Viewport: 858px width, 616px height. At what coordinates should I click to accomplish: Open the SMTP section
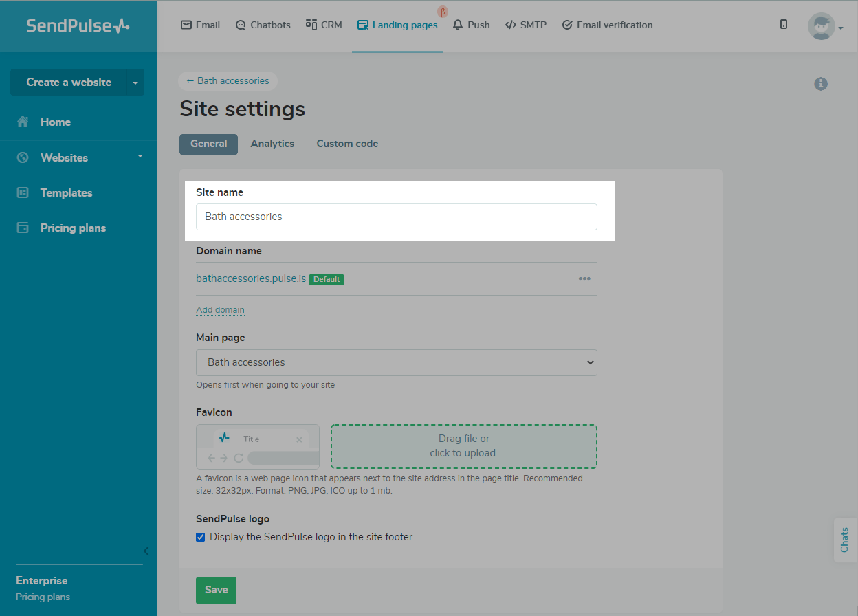[526, 25]
